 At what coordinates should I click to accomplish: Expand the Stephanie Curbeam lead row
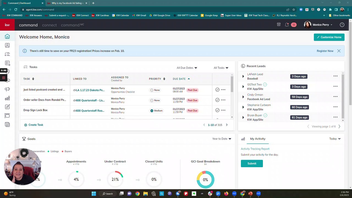243,107
